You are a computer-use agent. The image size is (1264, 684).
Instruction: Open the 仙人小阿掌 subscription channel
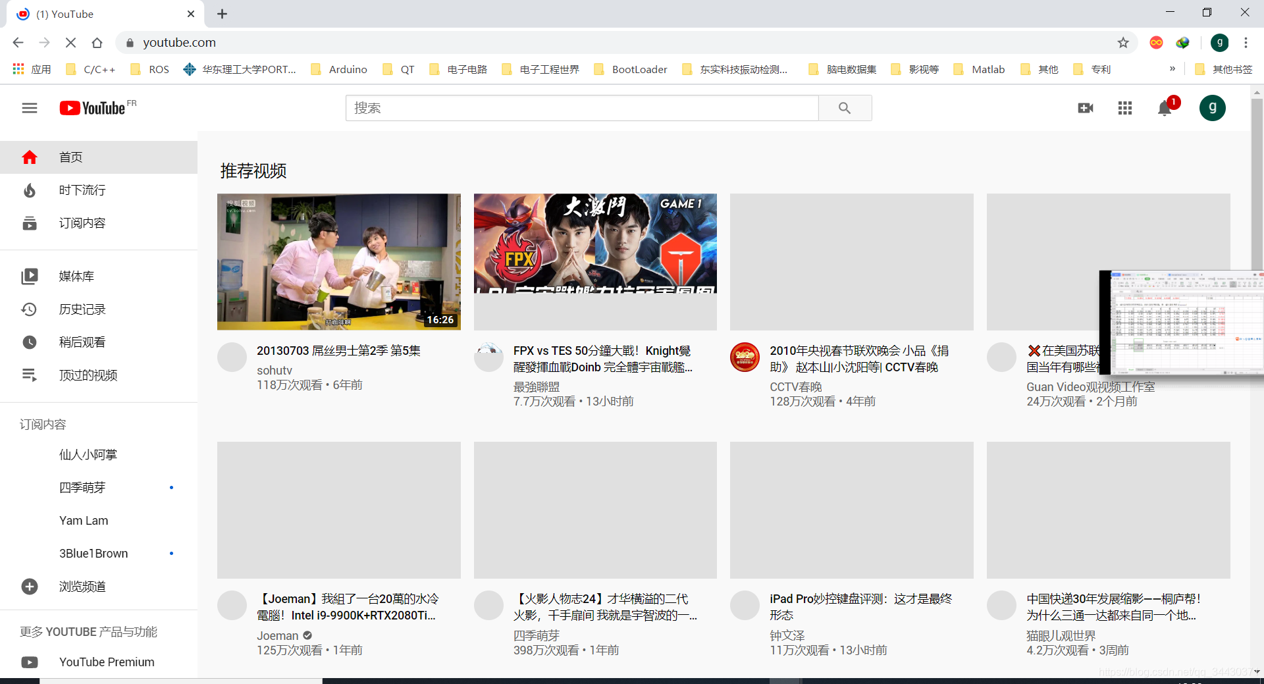pos(99,455)
